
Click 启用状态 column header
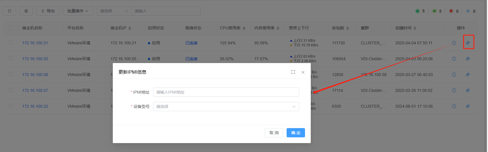pyautogui.click(x=156, y=28)
